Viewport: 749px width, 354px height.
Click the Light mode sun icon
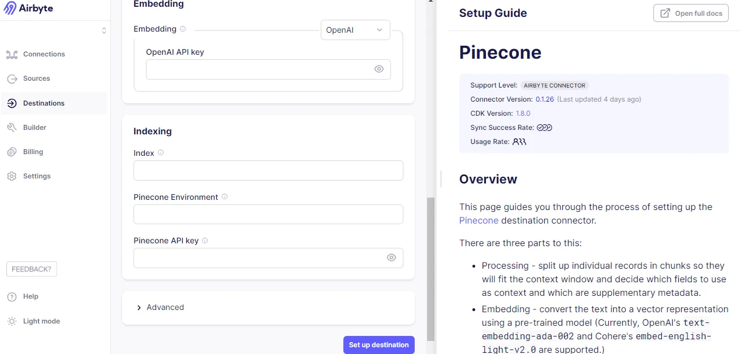coord(12,321)
